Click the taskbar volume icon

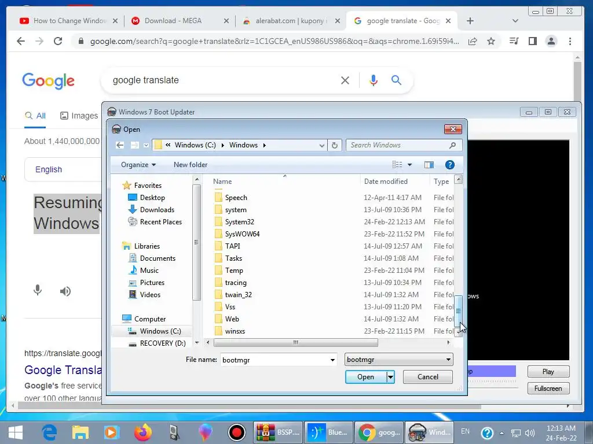coord(530,433)
